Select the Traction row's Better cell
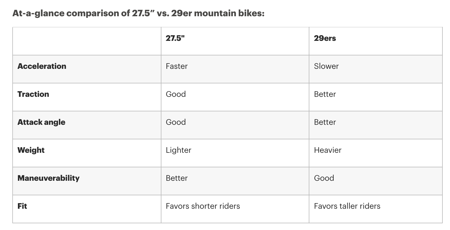The width and height of the screenshot is (450, 230). [x=325, y=94]
